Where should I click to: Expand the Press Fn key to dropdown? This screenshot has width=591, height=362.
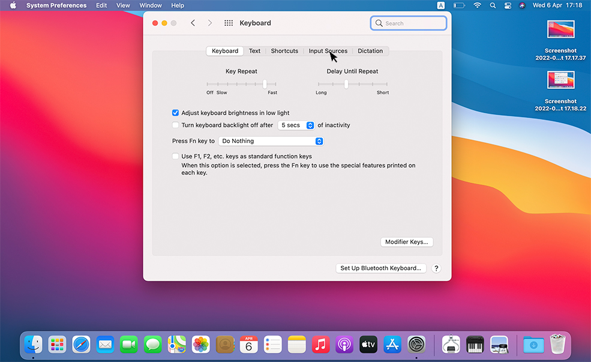271,141
